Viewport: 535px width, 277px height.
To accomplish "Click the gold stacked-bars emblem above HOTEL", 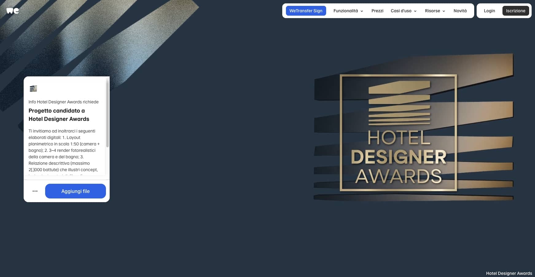I will pos(399,103).
